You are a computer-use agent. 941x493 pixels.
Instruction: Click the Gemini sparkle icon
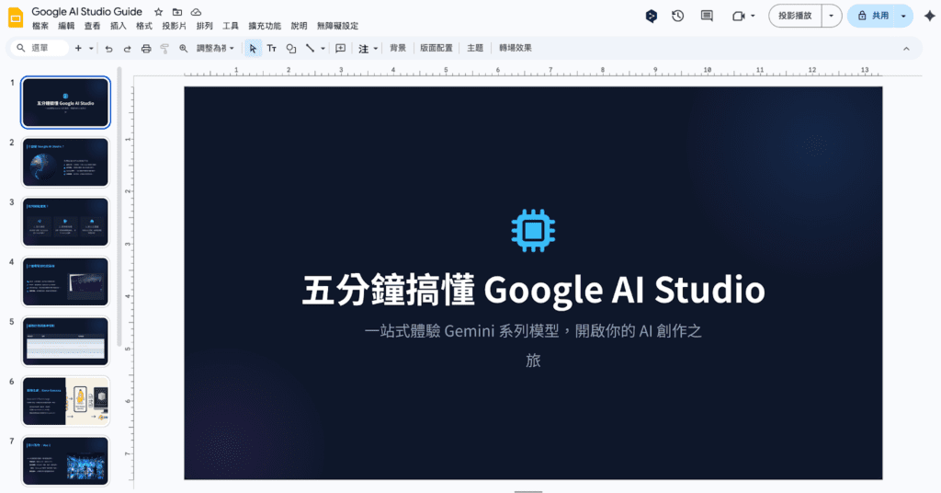click(x=929, y=16)
